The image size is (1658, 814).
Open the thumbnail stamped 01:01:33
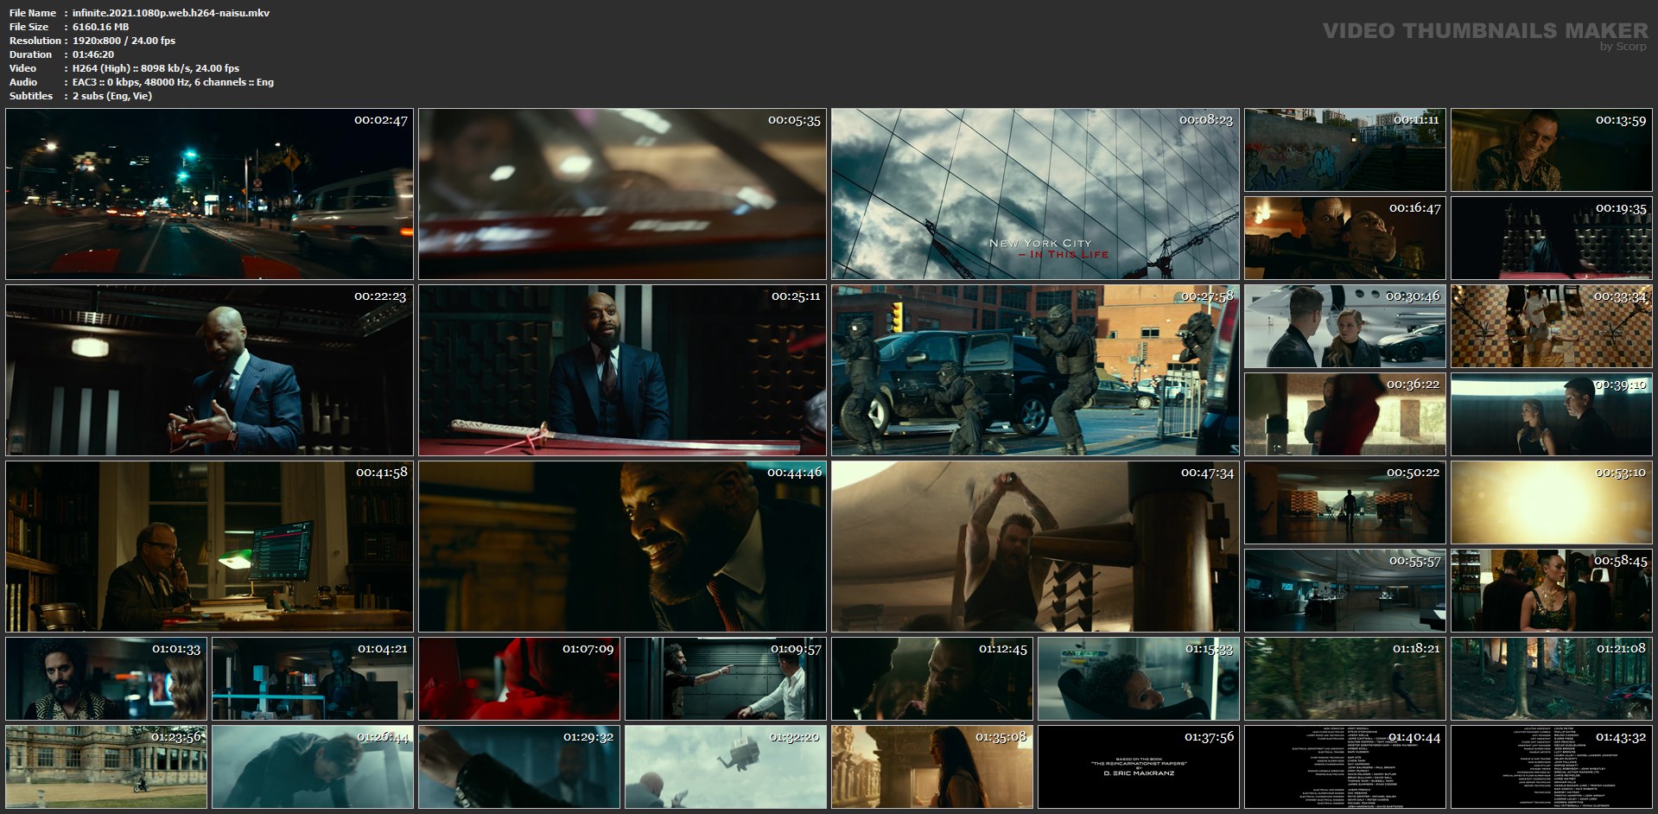point(106,679)
